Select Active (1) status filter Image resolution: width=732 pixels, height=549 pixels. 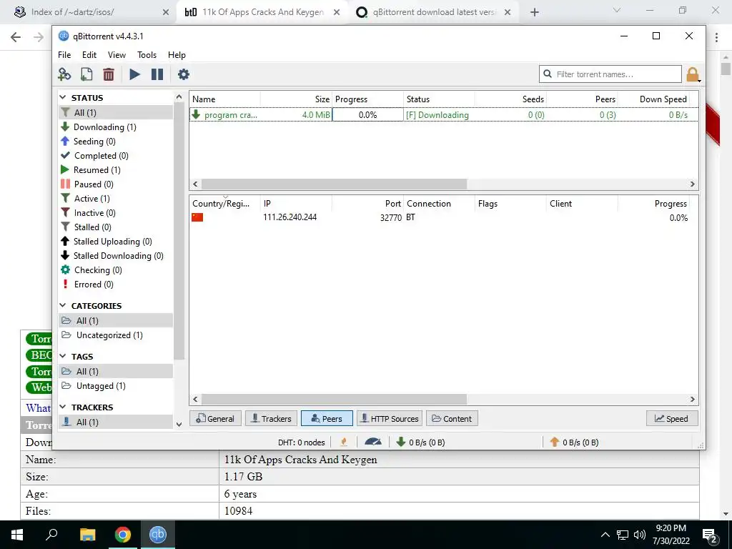click(x=116, y=199)
